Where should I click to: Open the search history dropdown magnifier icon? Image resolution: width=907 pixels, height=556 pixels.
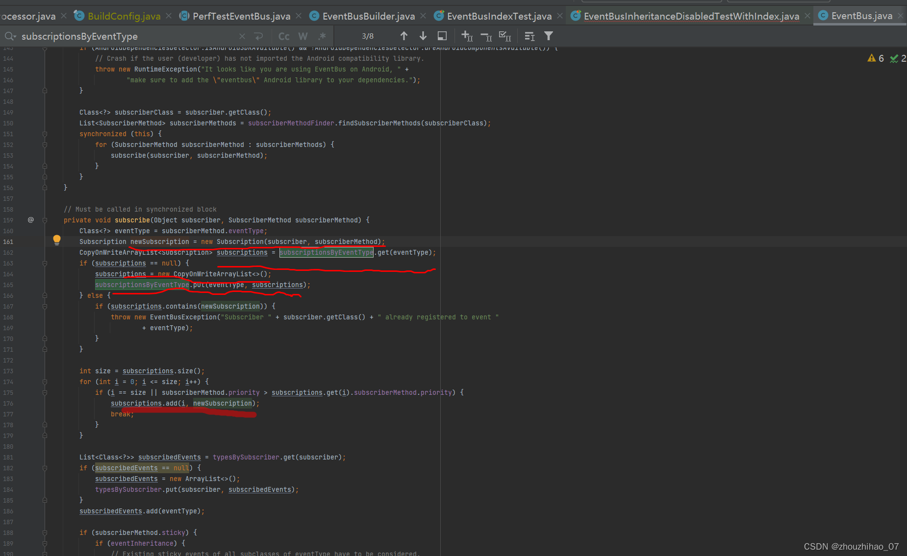[10, 36]
